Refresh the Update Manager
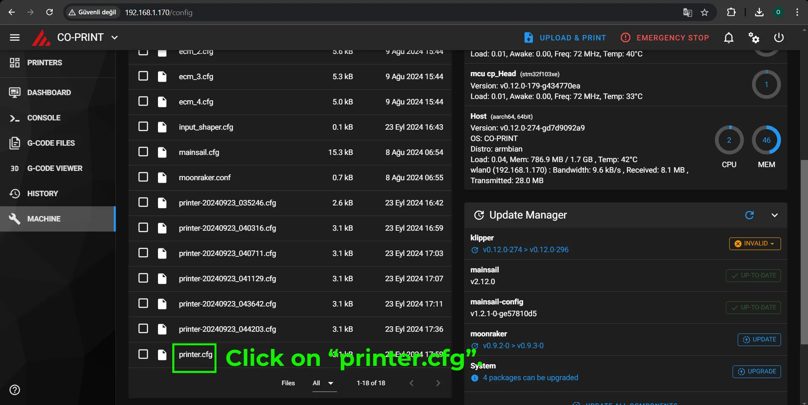 [x=749, y=215]
